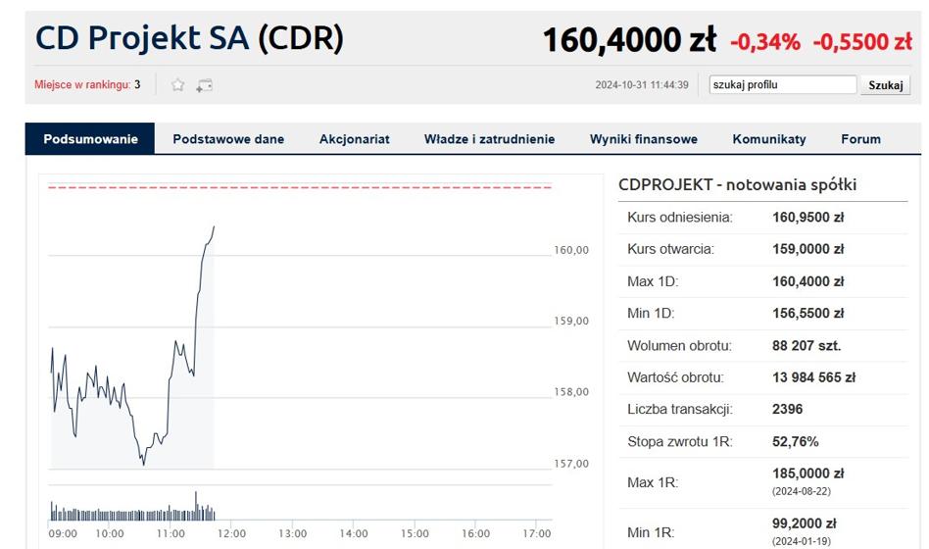Open the Forum tab
929x549 pixels.
[x=860, y=139]
